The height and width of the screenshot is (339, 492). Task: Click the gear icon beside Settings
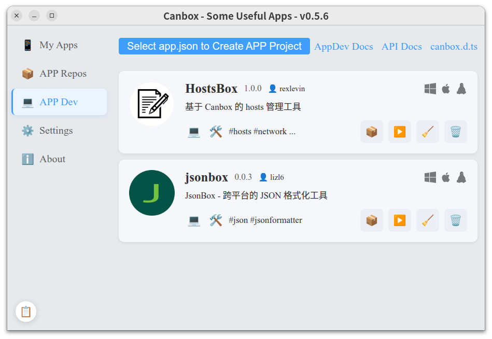click(x=27, y=131)
